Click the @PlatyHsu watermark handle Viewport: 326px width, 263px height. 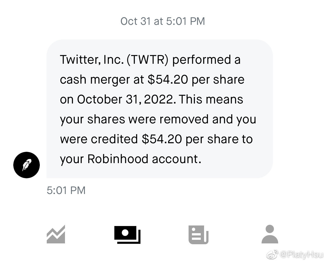[x=301, y=255]
